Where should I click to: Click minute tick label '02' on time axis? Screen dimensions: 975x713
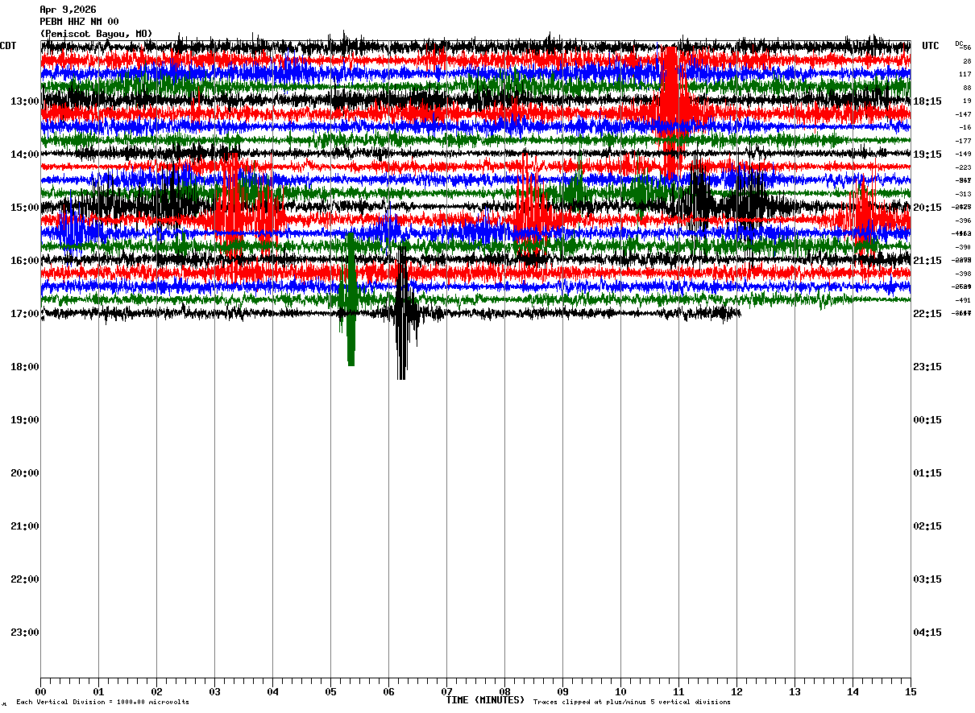pyautogui.click(x=156, y=692)
